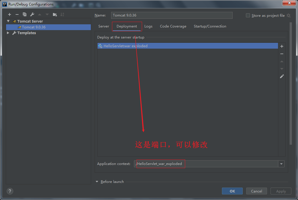Edit the deployment artifact pencil icon
The height and width of the screenshot is (200, 298).
tap(282, 76)
